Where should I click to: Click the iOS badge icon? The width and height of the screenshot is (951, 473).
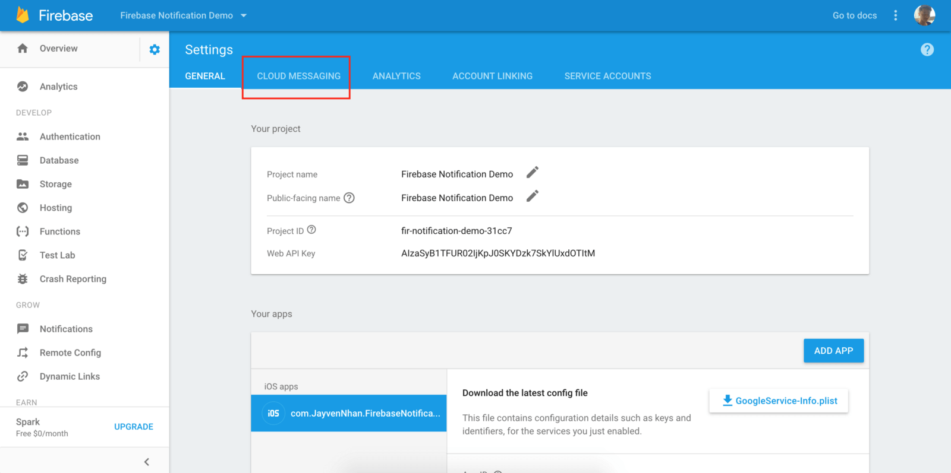coord(273,413)
